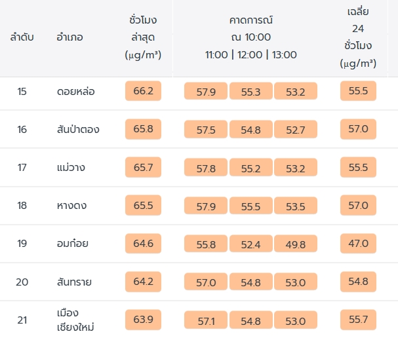Click the แม่วาง district name
The image size is (398, 338).
tap(71, 167)
